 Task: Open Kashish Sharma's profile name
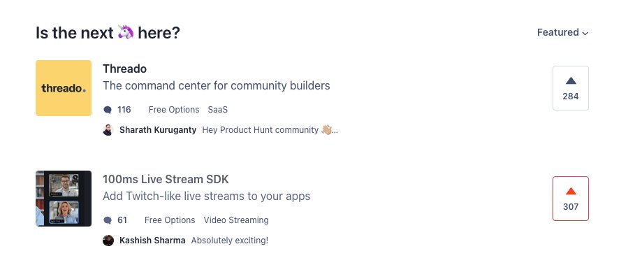point(152,241)
